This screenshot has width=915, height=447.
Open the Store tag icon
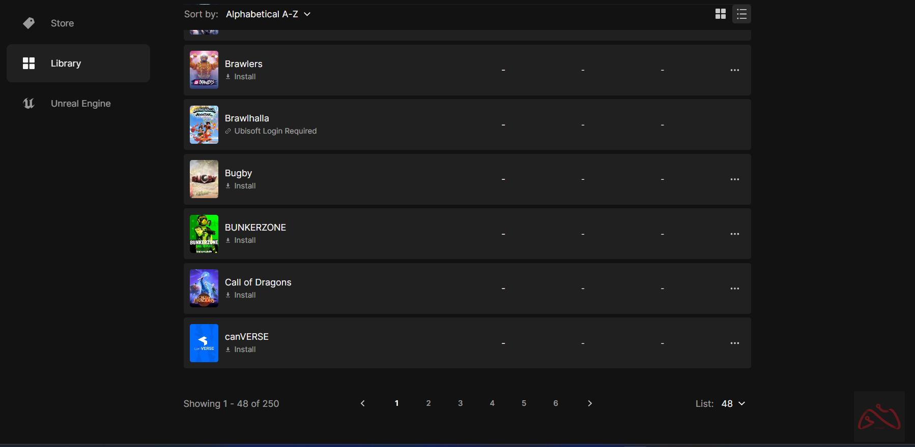pos(29,23)
